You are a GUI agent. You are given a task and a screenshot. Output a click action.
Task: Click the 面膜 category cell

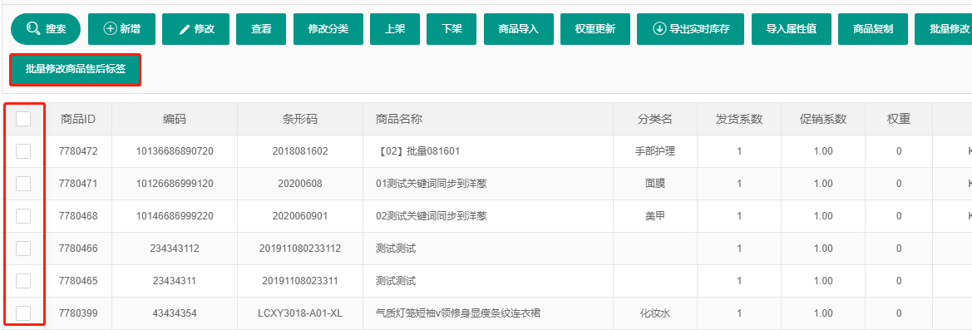pyautogui.click(x=655, y=183)
